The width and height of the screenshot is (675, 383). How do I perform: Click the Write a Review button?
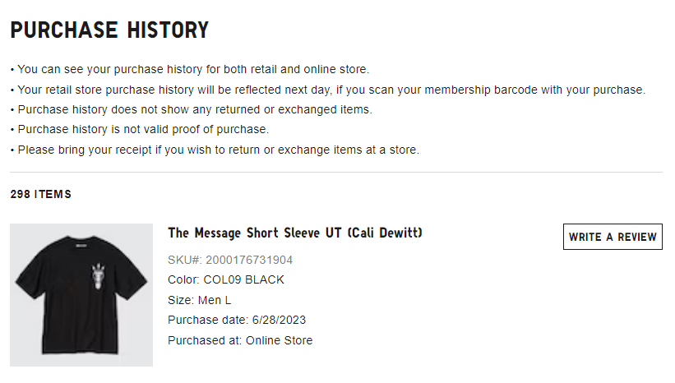coord(613,237)
